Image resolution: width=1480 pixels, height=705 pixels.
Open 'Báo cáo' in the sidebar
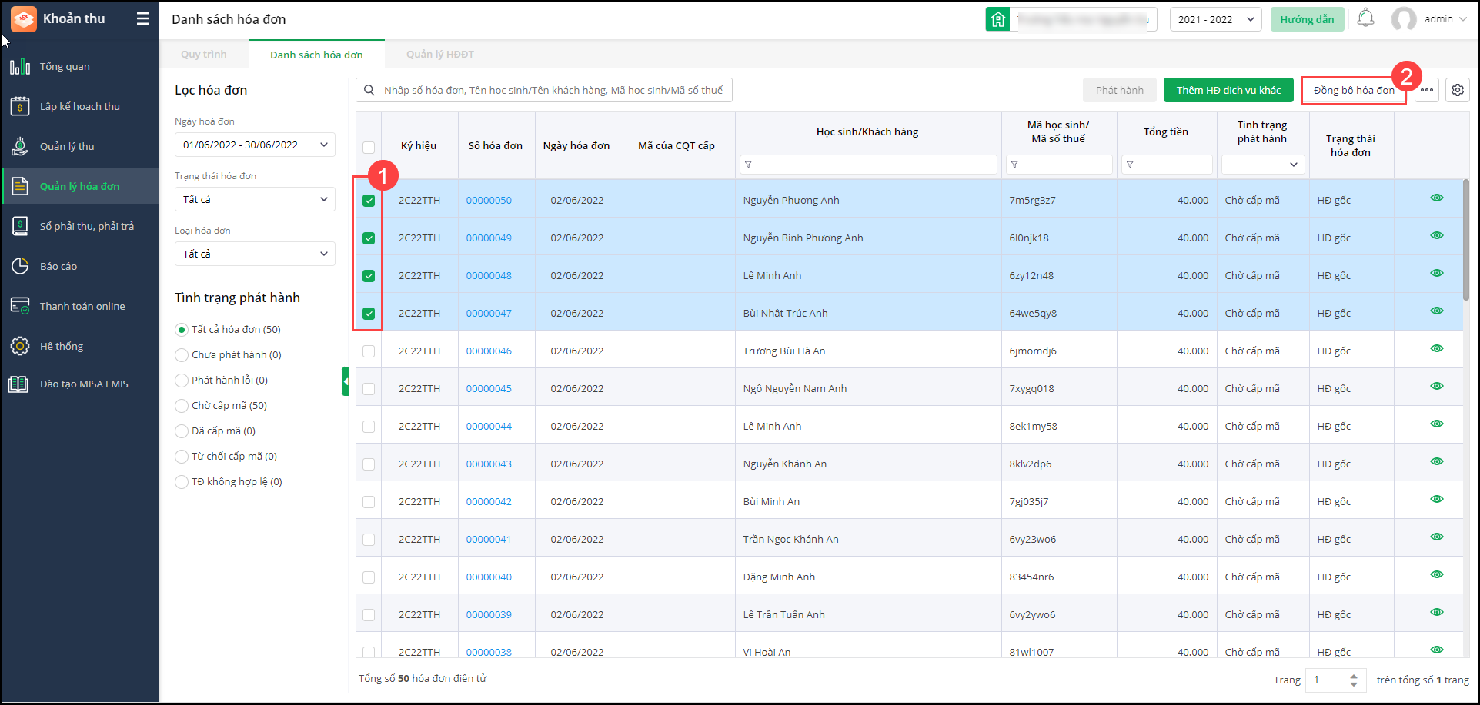58,267
